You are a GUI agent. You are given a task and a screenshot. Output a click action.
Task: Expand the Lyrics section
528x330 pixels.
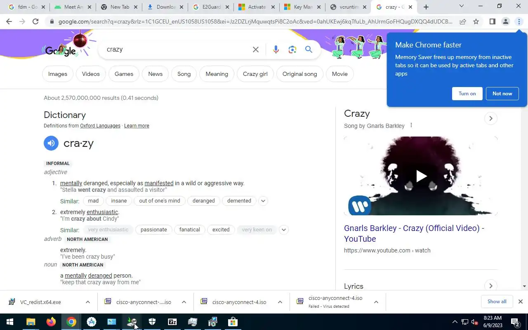click(490, 285)
